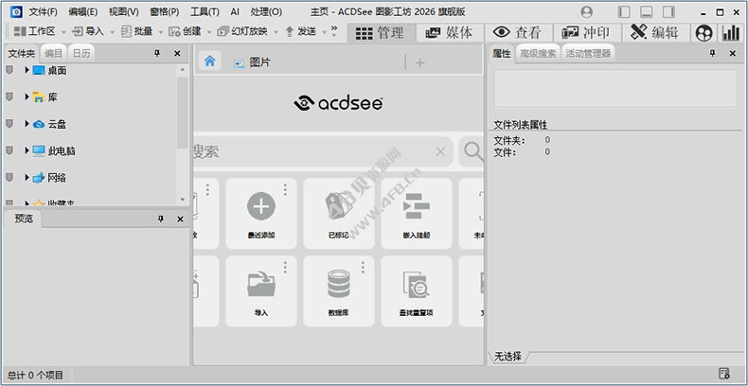Click the magnifier search icon

pyautogui.click(x=472, y=150)
